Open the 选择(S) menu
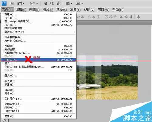Viewport: 152px width, 122px height. click(61, 10)
